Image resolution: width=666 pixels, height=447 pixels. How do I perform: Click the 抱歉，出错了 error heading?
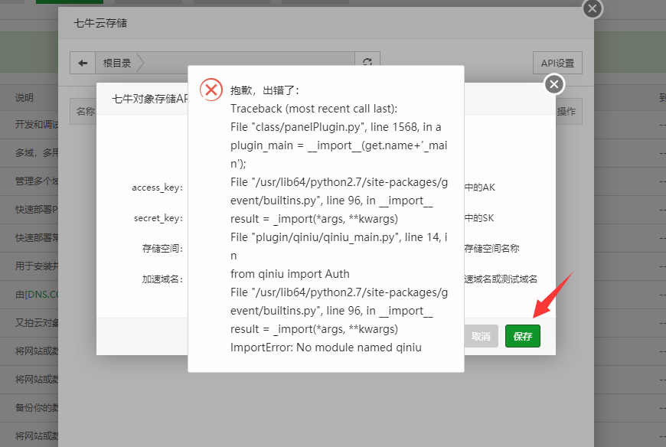point(265,90)
